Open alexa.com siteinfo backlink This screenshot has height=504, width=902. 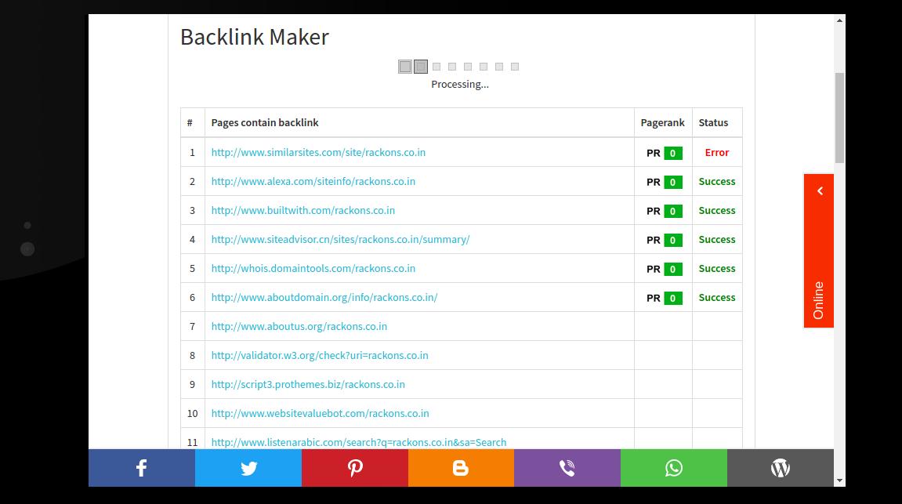(313, 181)
